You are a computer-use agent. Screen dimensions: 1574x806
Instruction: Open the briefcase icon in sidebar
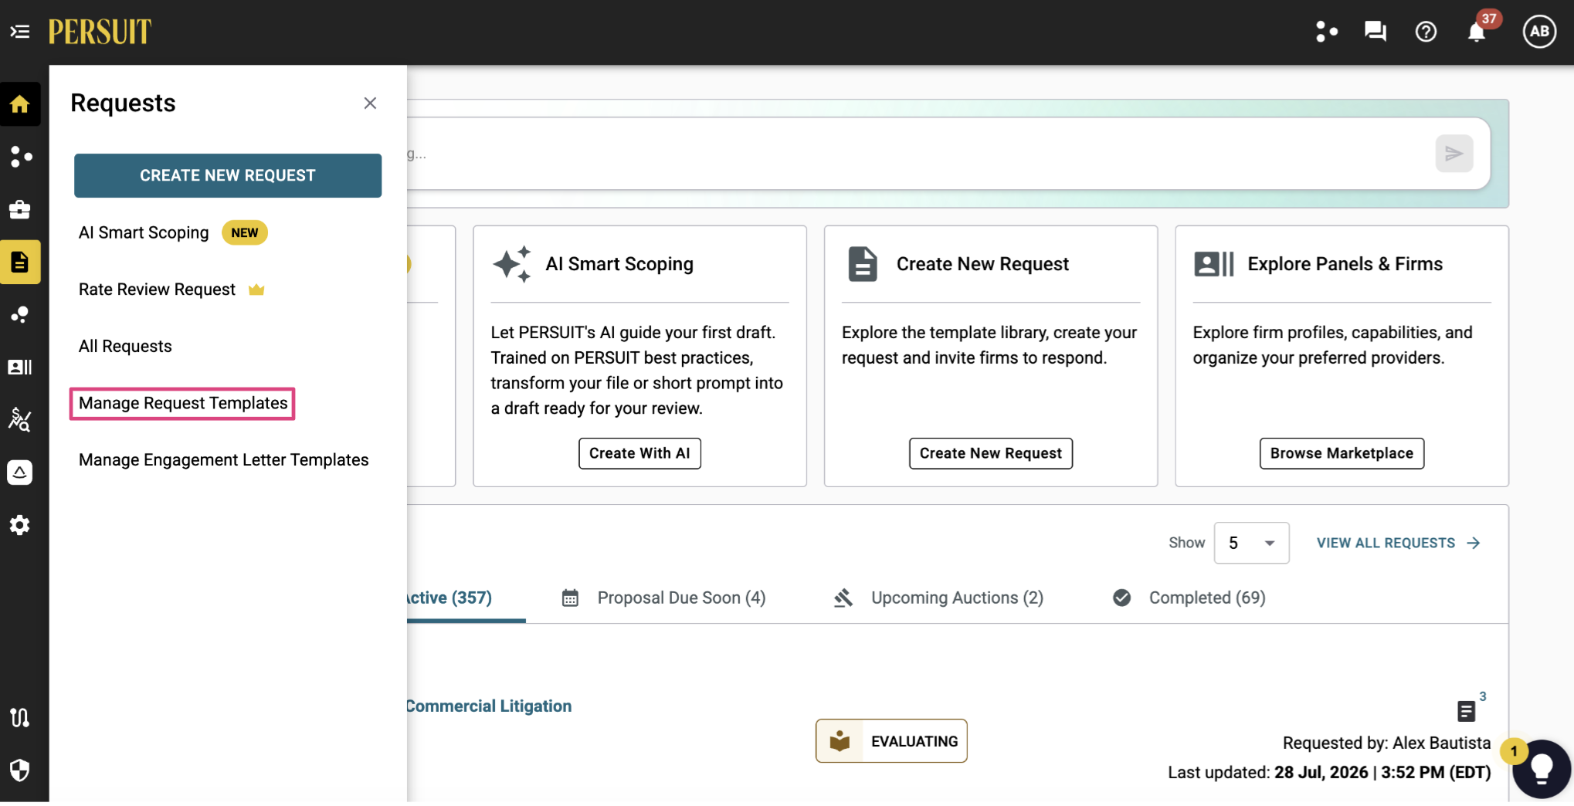click(20, 209)
